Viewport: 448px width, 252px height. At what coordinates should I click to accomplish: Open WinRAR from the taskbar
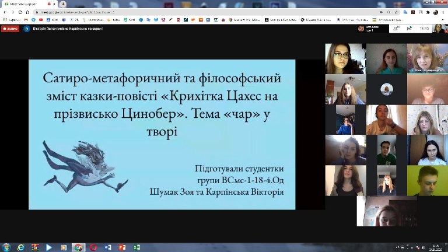(x=35, y=247)
